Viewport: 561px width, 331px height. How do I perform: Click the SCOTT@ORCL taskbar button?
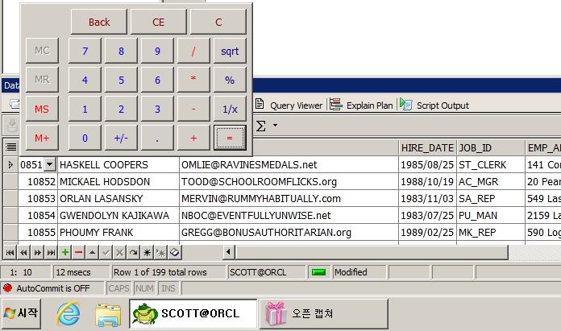(x=193, y=312)
